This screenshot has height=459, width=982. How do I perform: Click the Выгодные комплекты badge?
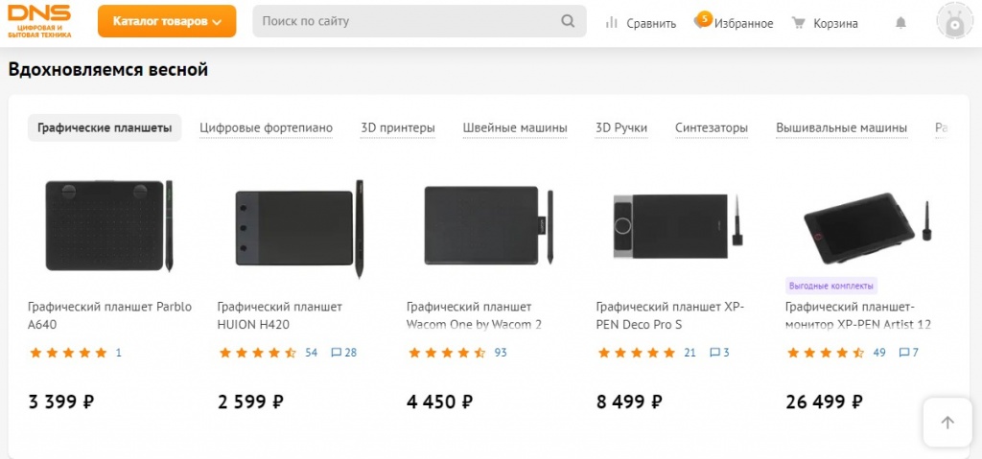[x=831, y=286]
